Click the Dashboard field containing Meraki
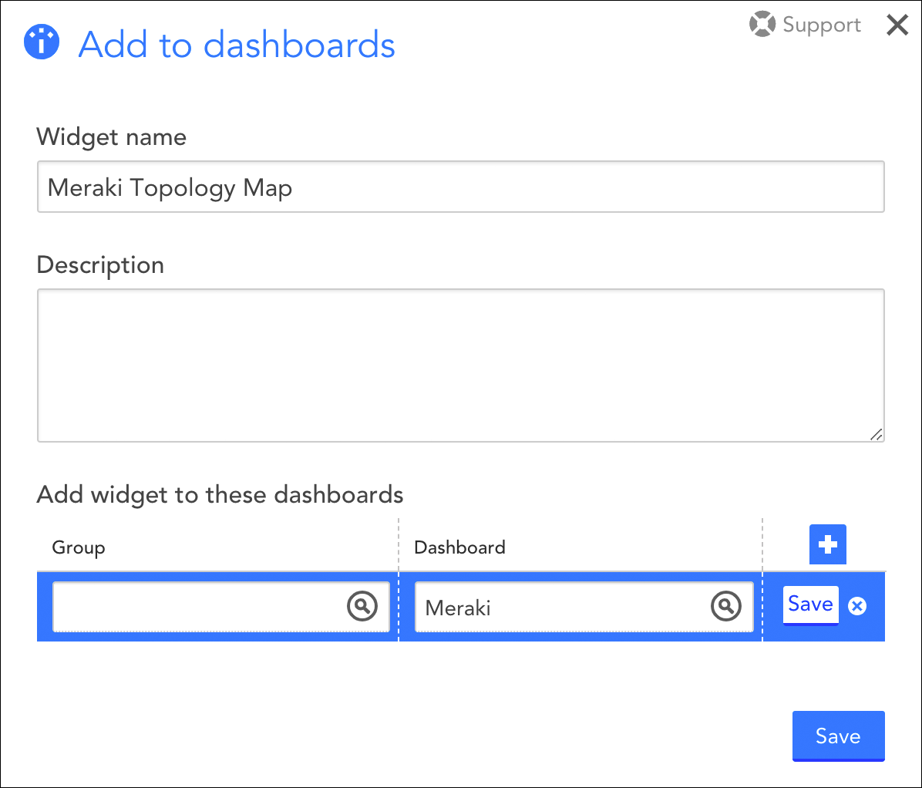Viewport: 922px width, 788px height. point(559,608)
